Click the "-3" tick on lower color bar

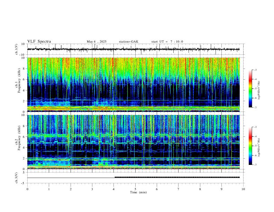(x=255, y=127)
